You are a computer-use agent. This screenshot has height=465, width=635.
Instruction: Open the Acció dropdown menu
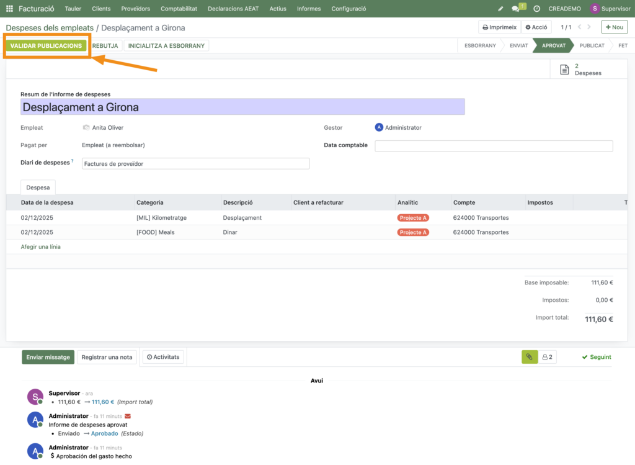click(x=536, y=27)
